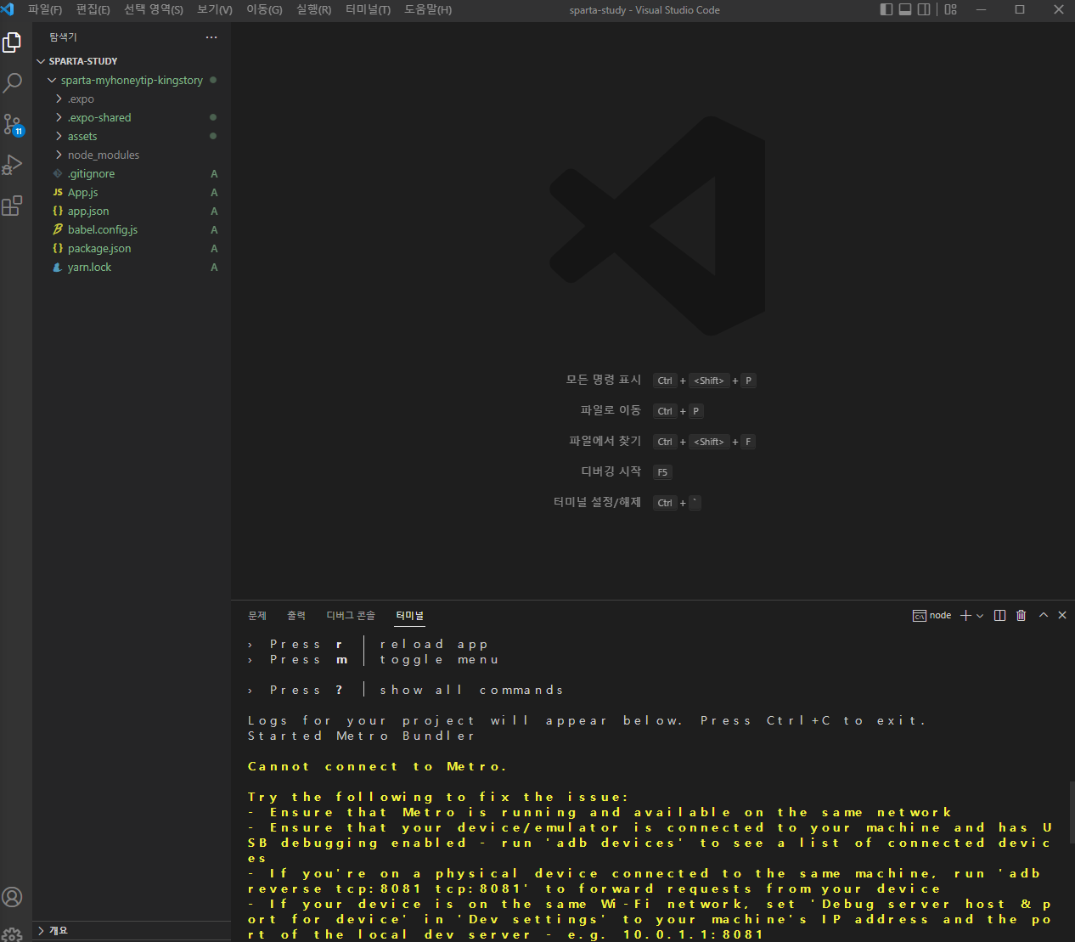Toggle secondary sidebar layout icon
The width and height of the screenshot is (1075, 942).
(924, 9)
